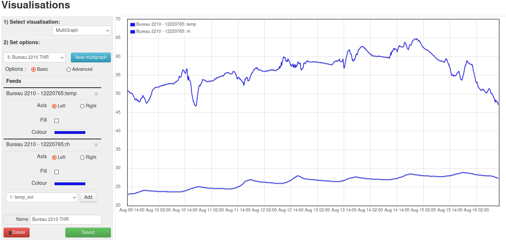Open the MultiGraph visualisation dropdown
Image resolution: width=506 pixels, height=240 pixels.
(82, 31)
